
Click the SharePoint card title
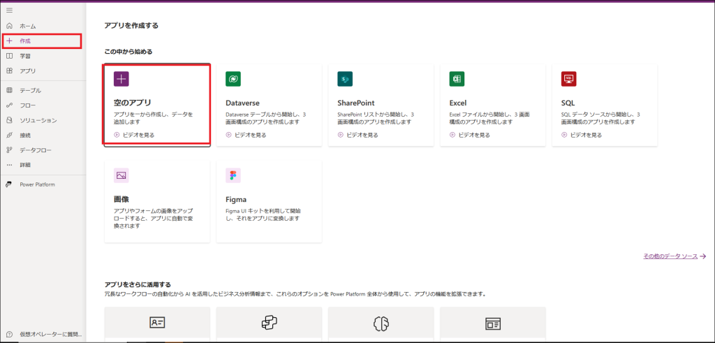point(355,103)
